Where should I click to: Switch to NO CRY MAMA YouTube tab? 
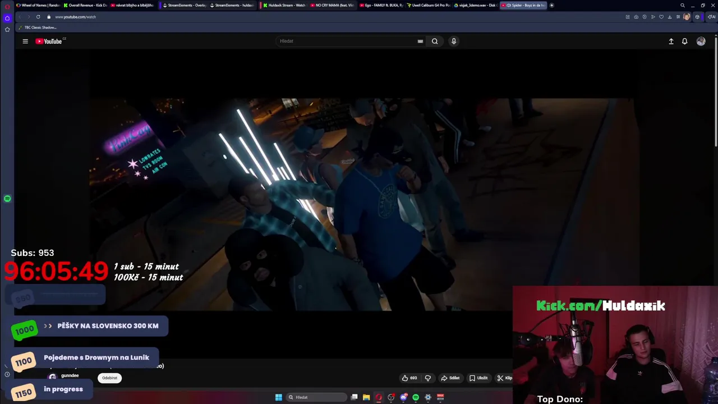tap(333, 5)
